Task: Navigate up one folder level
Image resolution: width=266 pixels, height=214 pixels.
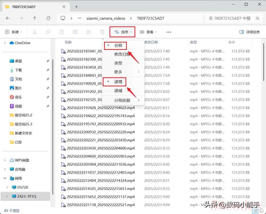Action: point(35,18)
